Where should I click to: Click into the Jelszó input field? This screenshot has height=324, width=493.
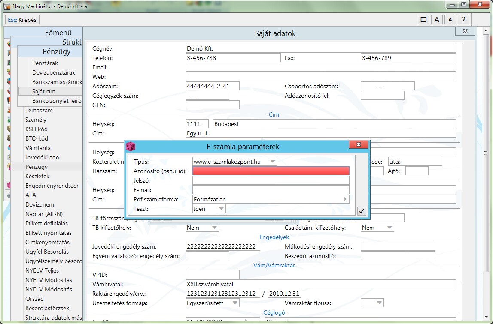tap(271, 180)
